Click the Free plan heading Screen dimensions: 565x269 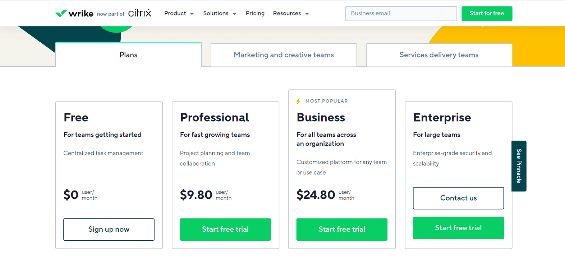coord(76,118)
